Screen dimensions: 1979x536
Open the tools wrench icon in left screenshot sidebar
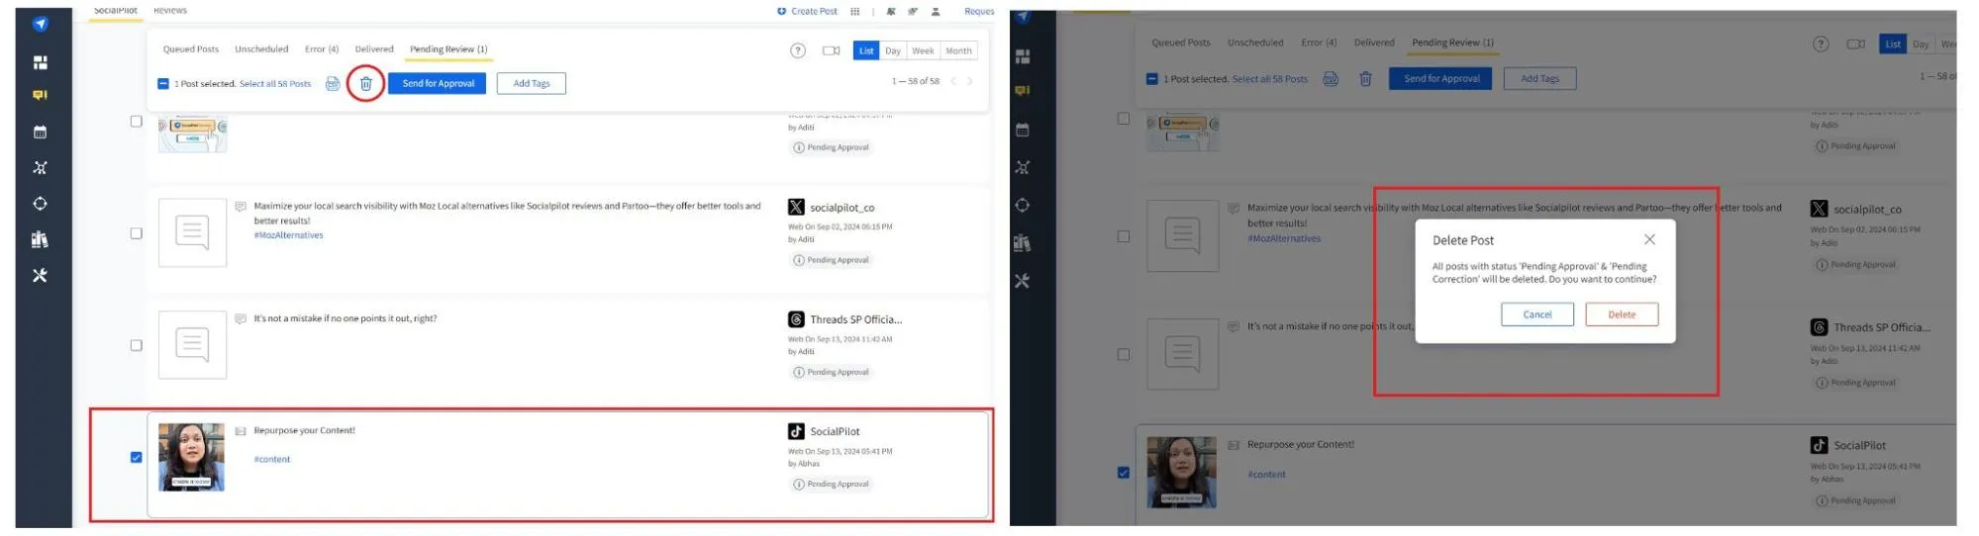[40, 275]
